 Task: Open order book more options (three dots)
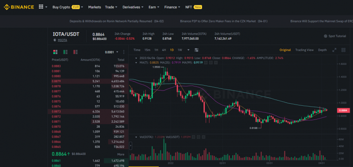pyautogui.click(x=124, y=52)
